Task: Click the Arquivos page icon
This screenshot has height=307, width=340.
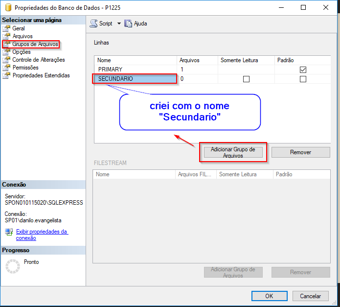Action: tap(6, 36)
